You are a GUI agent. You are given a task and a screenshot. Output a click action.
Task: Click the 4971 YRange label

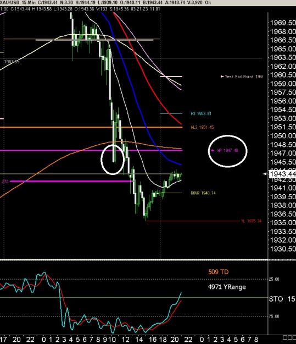point(227,287)
